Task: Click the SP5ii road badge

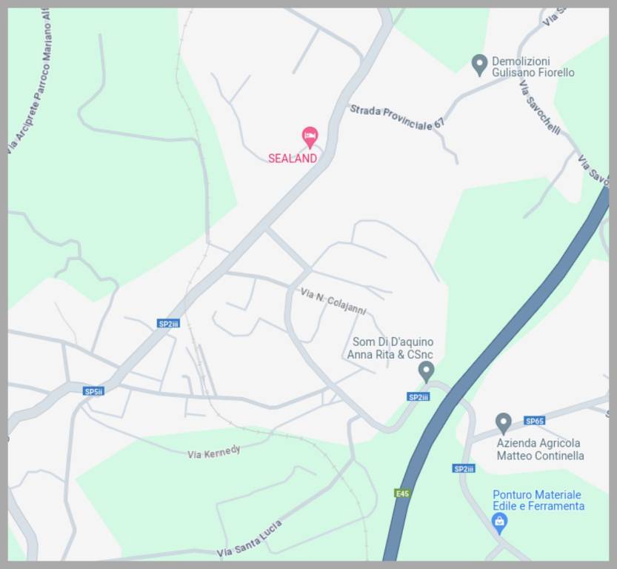Action: [x=93, y=391]
